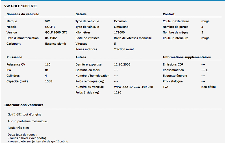
Task: Click the KW value '81'
Action: (x=47, y=70)
